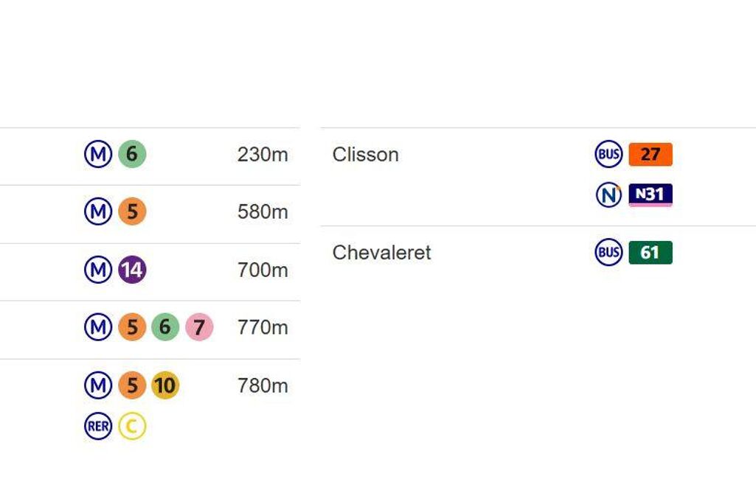
Task: Select the Clisson bus stop
Action: (x=365, y=155)
